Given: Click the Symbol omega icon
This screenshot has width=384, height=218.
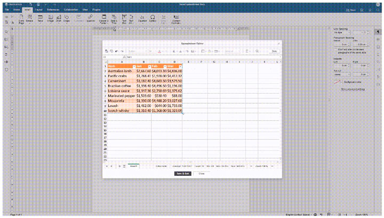Looking at the screenshot, I should (153, 18).
